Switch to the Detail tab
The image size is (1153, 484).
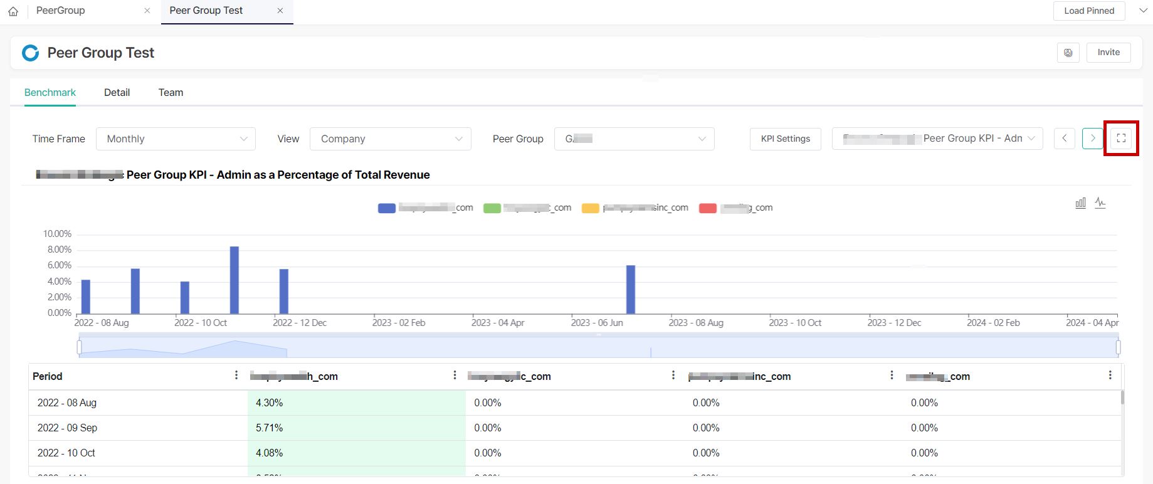click(117, 93)
